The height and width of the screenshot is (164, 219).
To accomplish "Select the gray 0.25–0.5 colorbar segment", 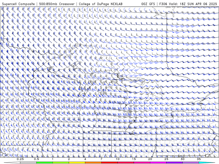I will (28, 163).
